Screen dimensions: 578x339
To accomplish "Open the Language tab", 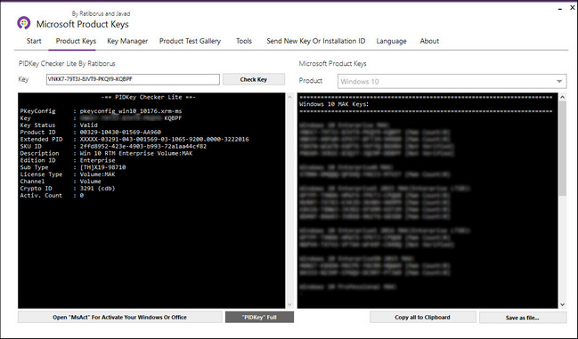I will [x=392, y=41].
